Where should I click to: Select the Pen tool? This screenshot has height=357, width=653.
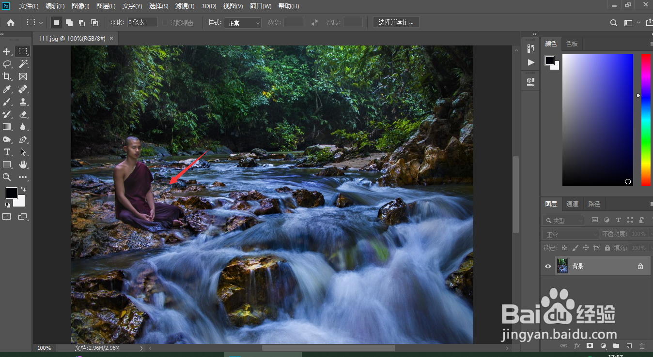[x=23, y=139]
